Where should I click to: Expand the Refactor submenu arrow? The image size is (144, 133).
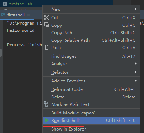click(x=135, y=72)
